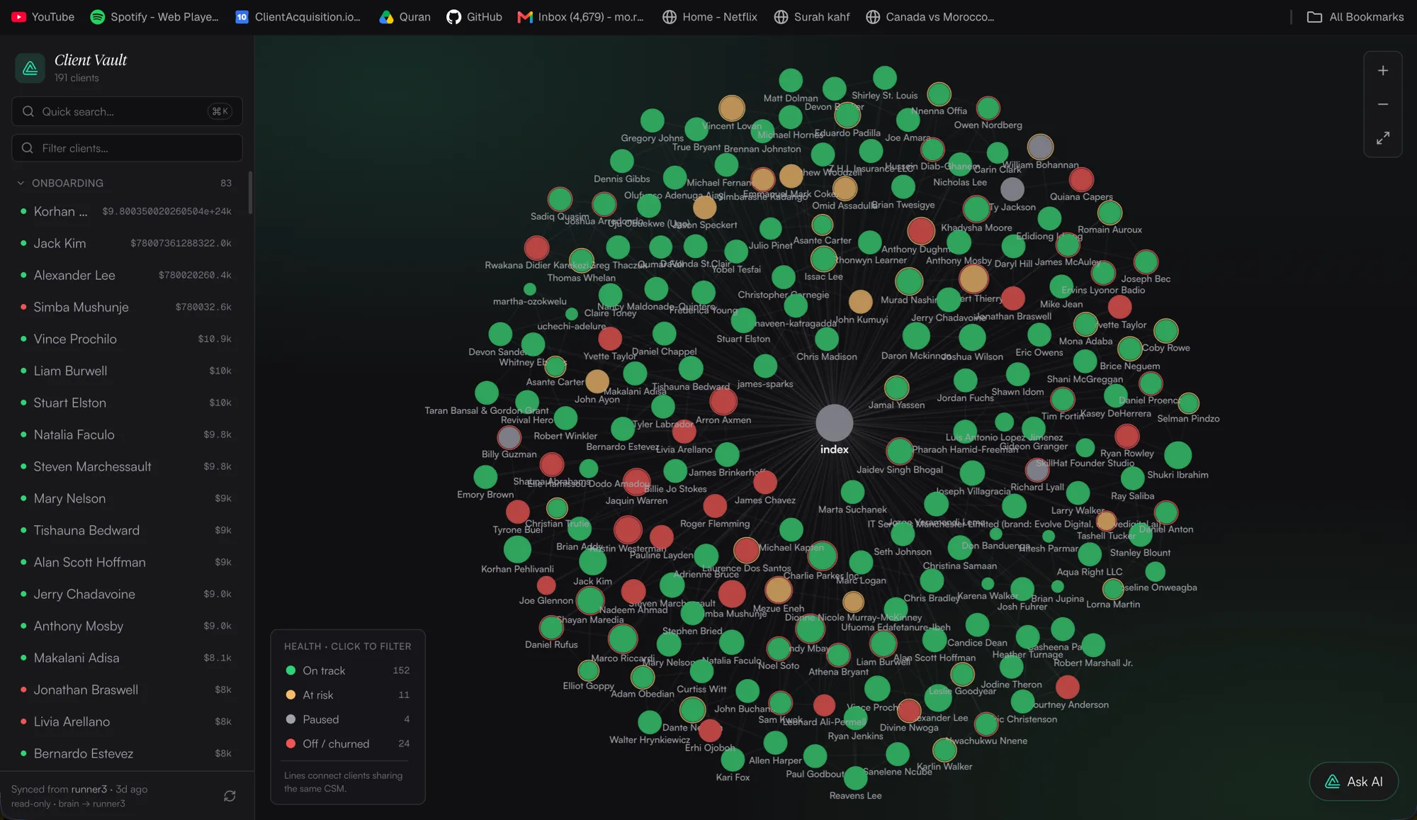Select Stuart Elston in sidebar list
The height and width of the screenshot is (820, 1417).
[127, 403]
